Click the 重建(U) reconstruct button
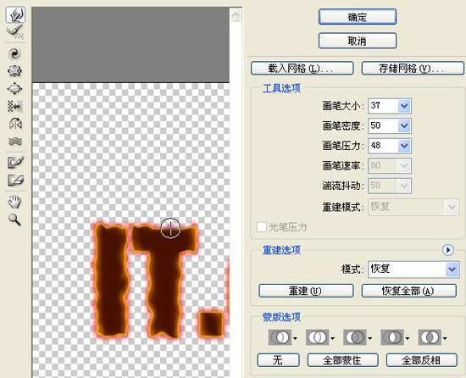This screenshot has width=466, height=378. (x=306, y=291)
